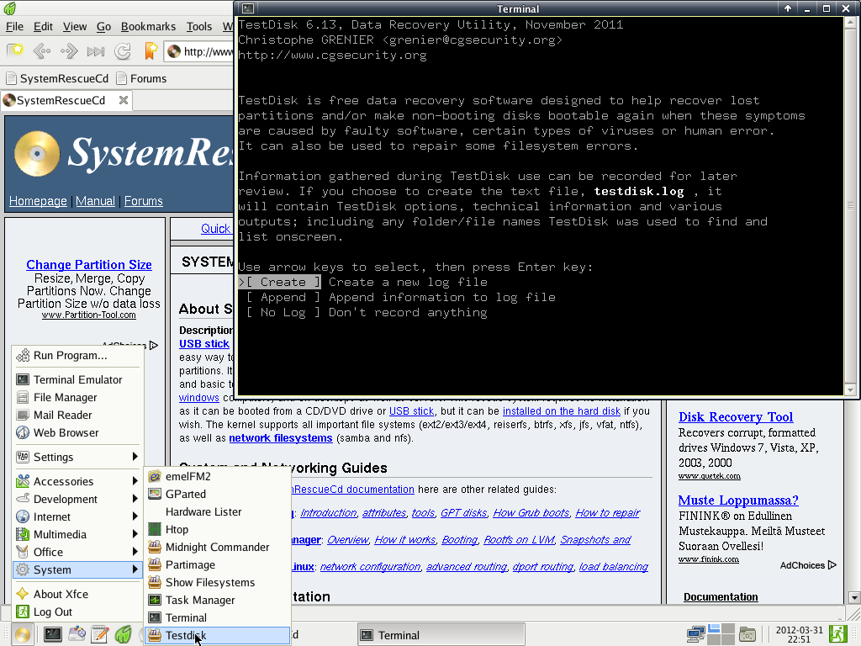The width and height of the screenshot is (861, 646).
Task: Expand the Internet submenu
Action: tap(77, 516)
